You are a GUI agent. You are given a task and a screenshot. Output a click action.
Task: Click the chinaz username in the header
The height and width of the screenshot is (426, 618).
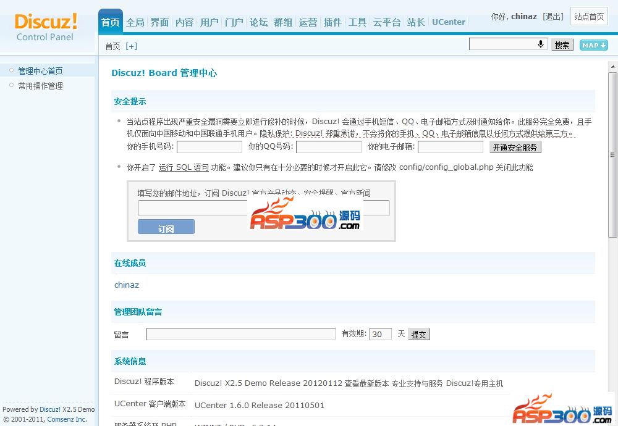(524, 17)
